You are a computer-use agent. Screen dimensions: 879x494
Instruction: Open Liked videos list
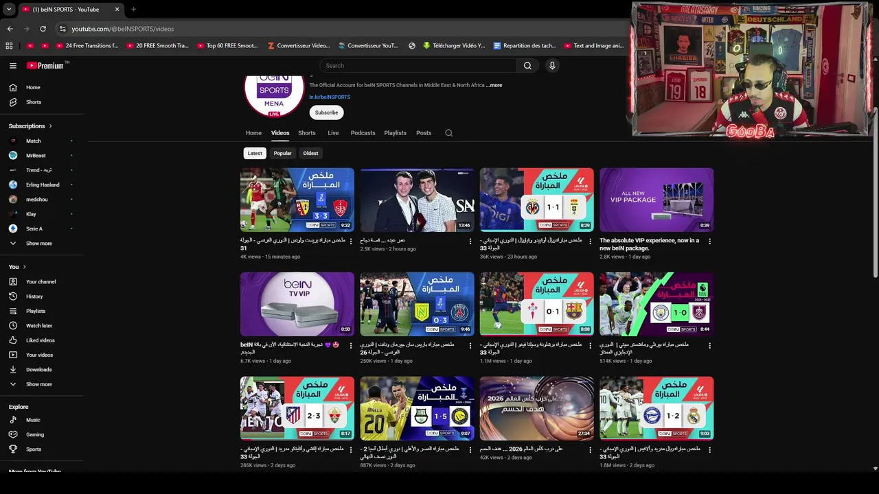click(x=42, y=340)
